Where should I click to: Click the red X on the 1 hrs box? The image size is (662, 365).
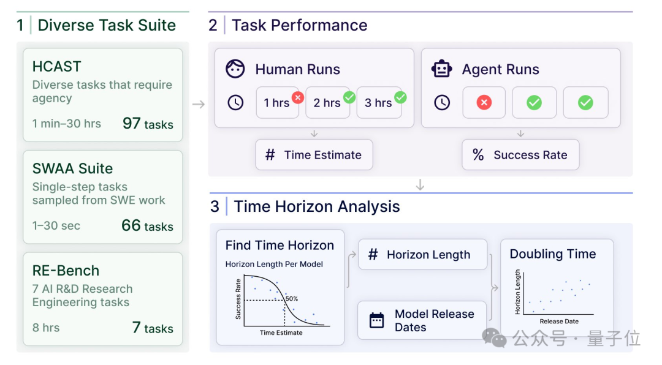tap(298, 97)
